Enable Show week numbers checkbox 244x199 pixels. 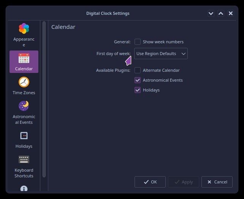(x=138, y=42)
